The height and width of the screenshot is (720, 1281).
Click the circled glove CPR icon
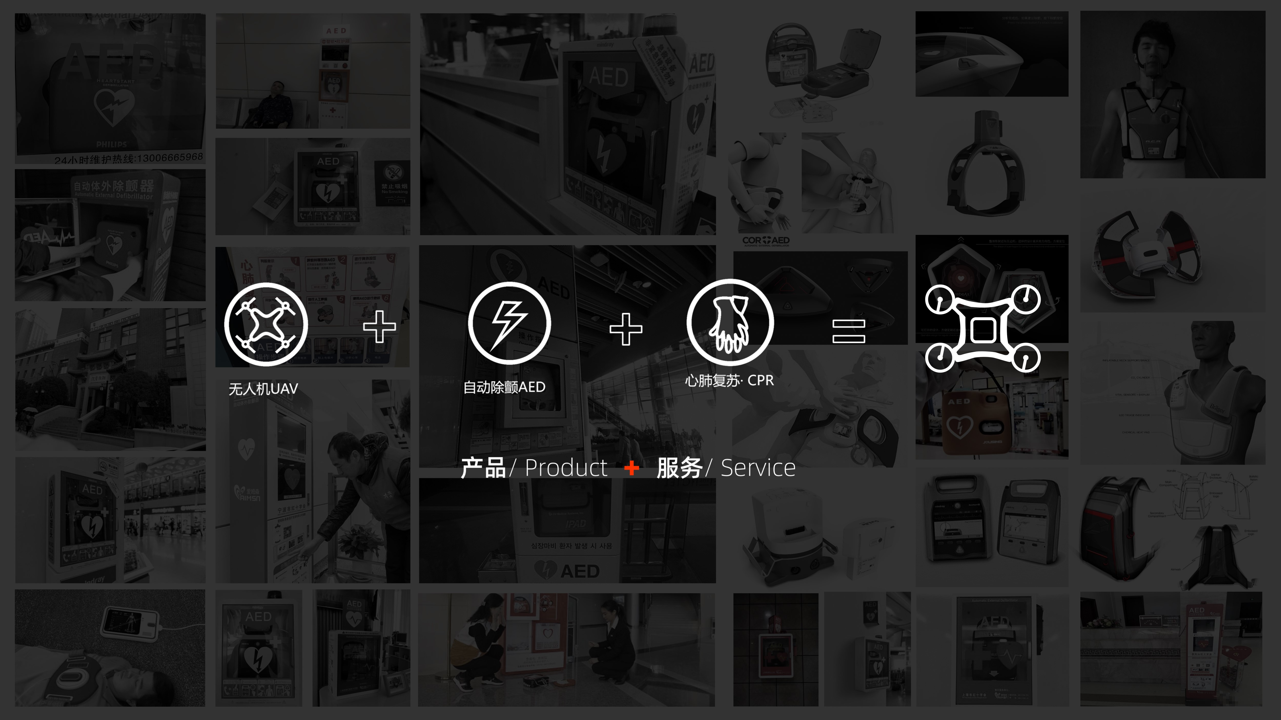click(730, 322)
